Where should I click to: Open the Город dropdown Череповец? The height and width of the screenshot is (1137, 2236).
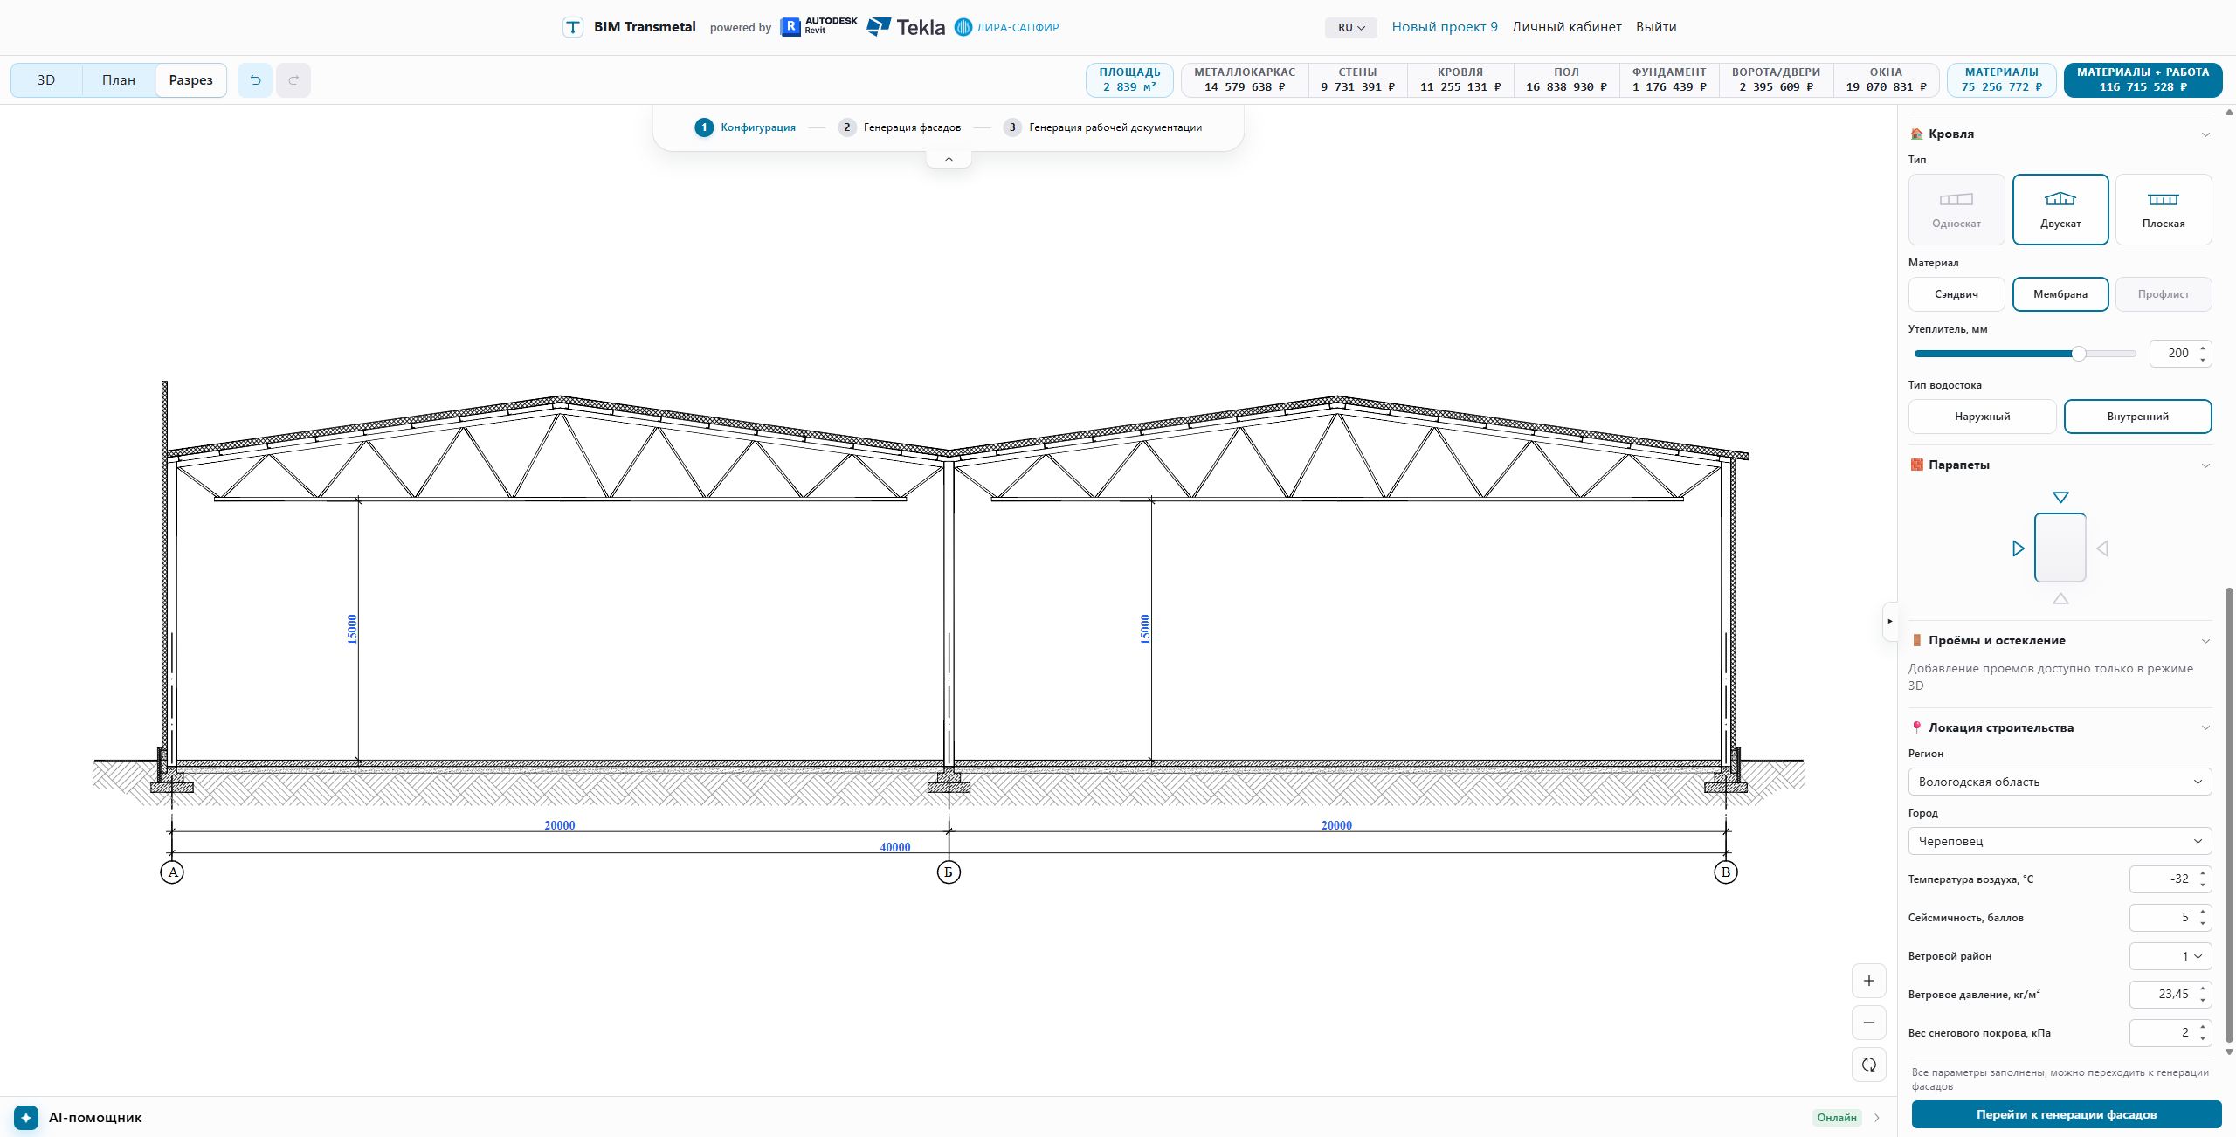point(2060,841)
